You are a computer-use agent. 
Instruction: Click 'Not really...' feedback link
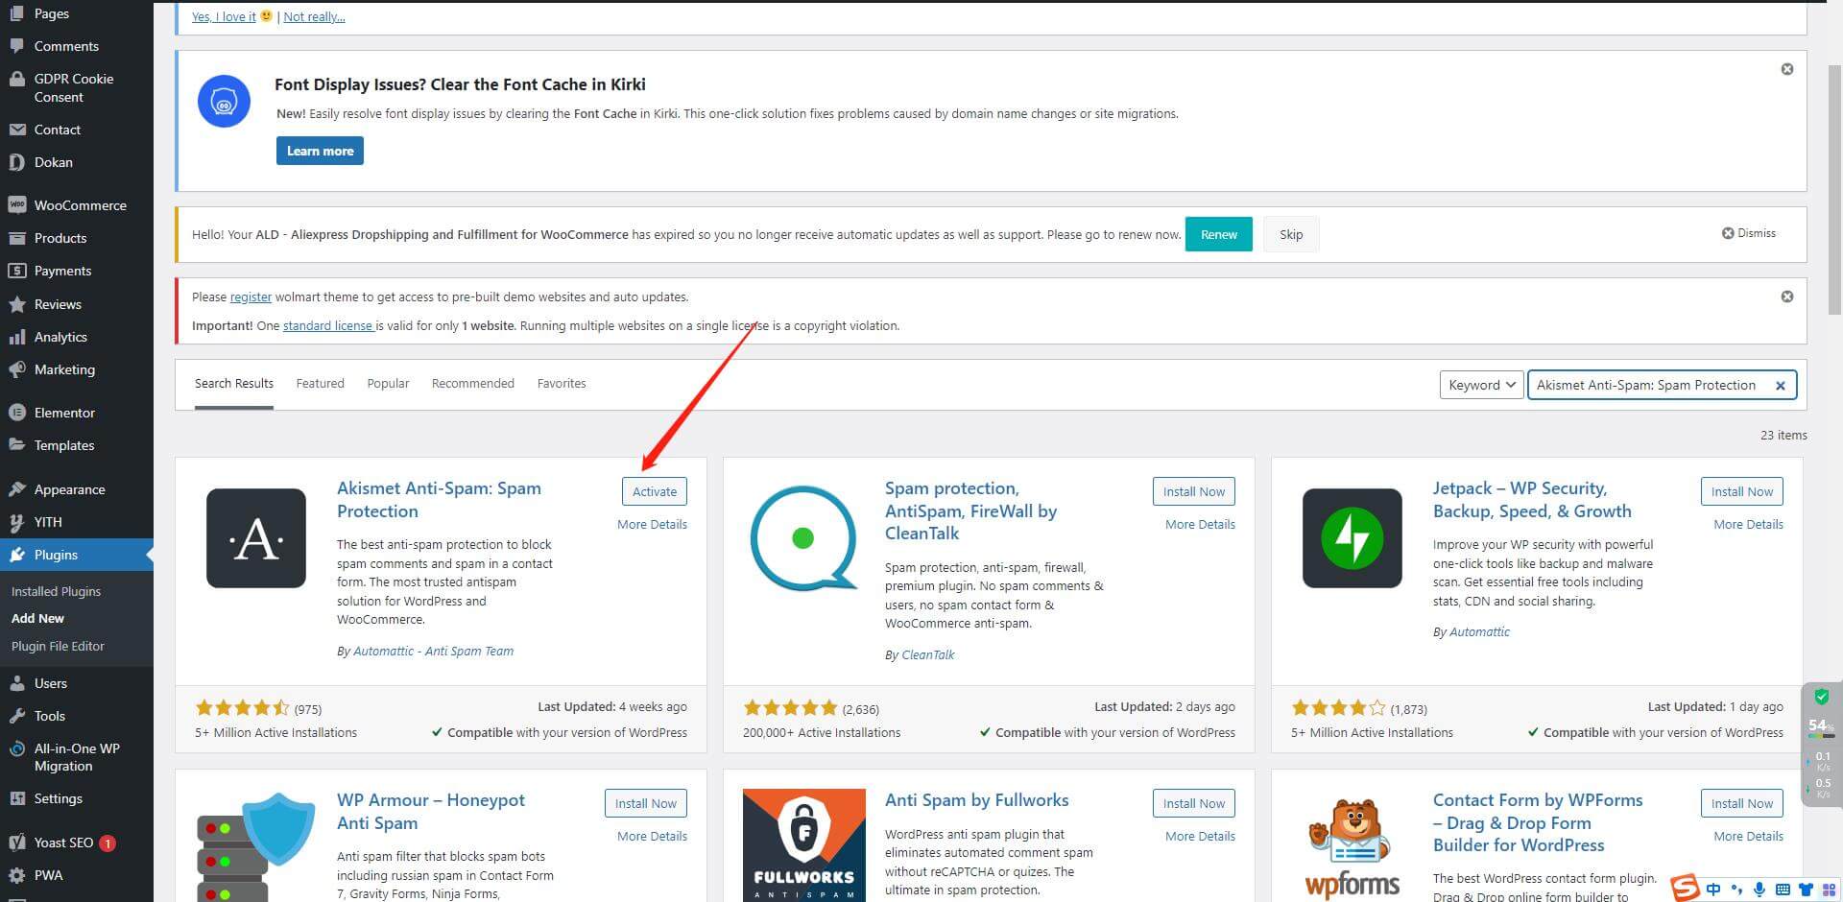pyautogui.click(x=314, y=16)
